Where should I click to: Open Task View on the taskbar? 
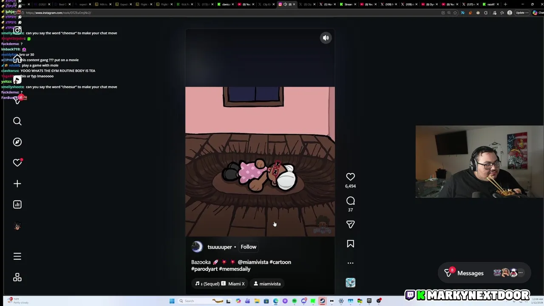click(x=229, y=301)
